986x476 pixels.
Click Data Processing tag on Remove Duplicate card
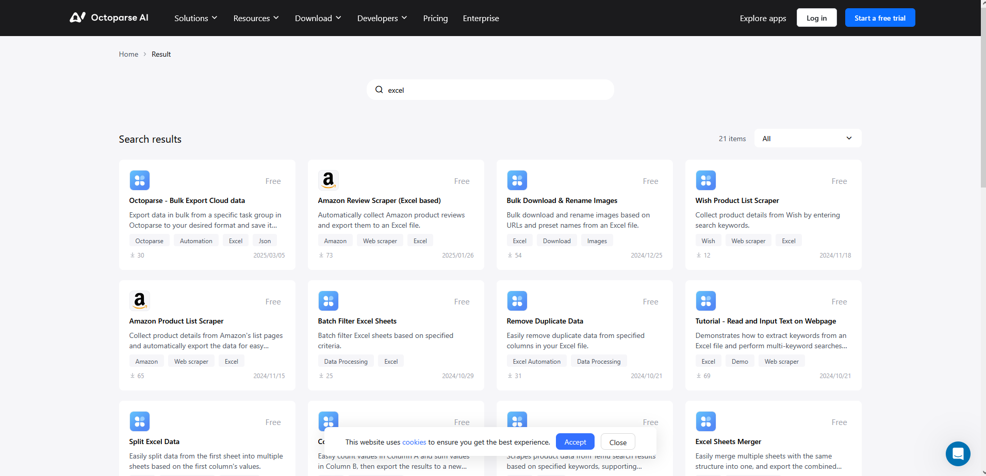pyautogui.click(x=599, y=361)
